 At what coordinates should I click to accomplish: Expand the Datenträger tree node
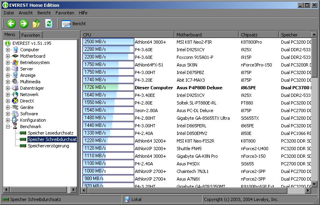(8, 88)
